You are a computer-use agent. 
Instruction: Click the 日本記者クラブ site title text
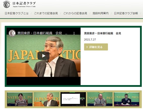click(x=24, y=3)
